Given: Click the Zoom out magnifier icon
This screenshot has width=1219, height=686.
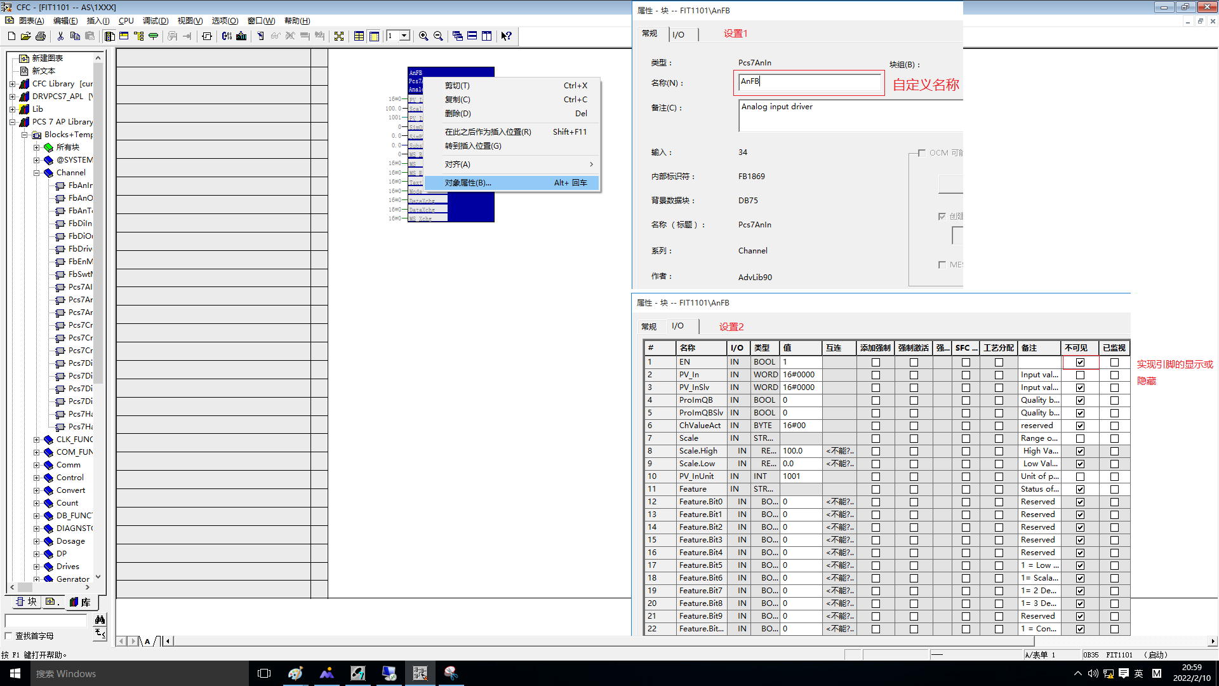Looking at the screenshot, I should coord(438,36).
